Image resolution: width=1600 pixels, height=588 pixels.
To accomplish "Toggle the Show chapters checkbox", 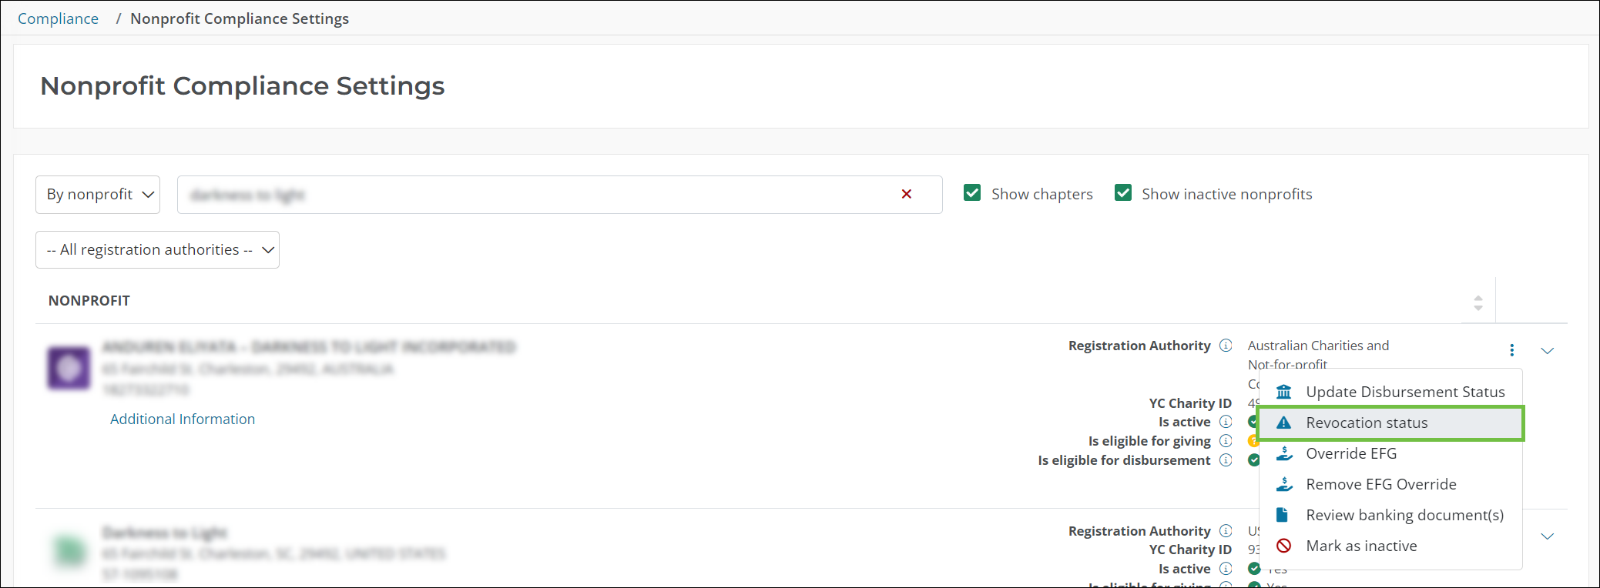I will [972, 193].
